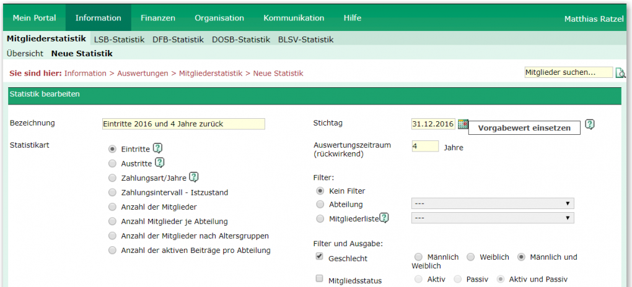Expand the Abteilung dropdown list

point(493,203)
